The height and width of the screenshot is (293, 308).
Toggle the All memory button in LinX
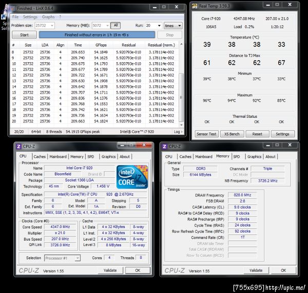pos(115,25)
